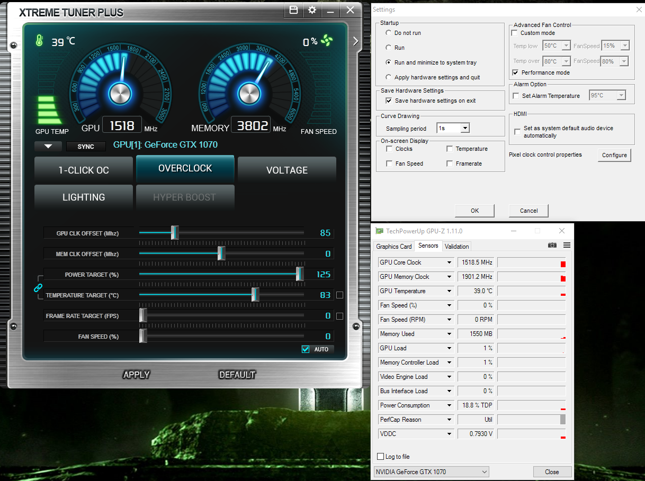This screenshot has height=481, width=645.
Task: Toggle the frame rate target checkbox
Action: tap(340, 316)
